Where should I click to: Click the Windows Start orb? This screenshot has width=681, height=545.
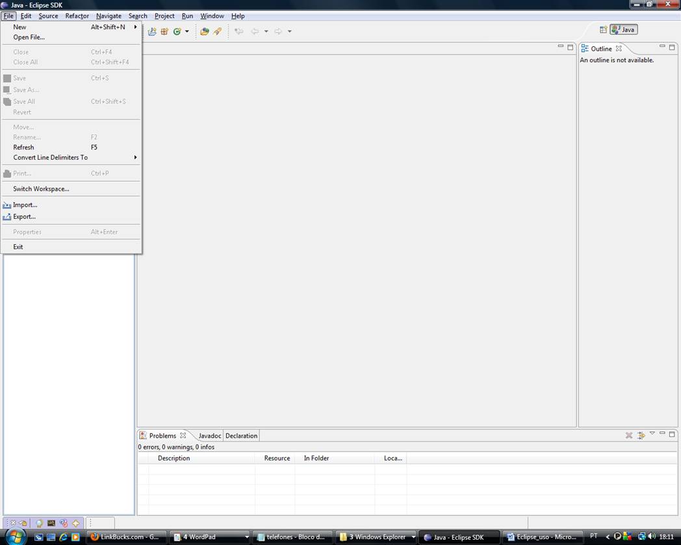(x=16, y=536)
